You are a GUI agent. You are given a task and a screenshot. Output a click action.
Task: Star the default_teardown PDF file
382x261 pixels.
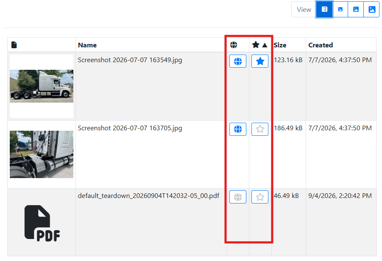(x=260, y=197)
